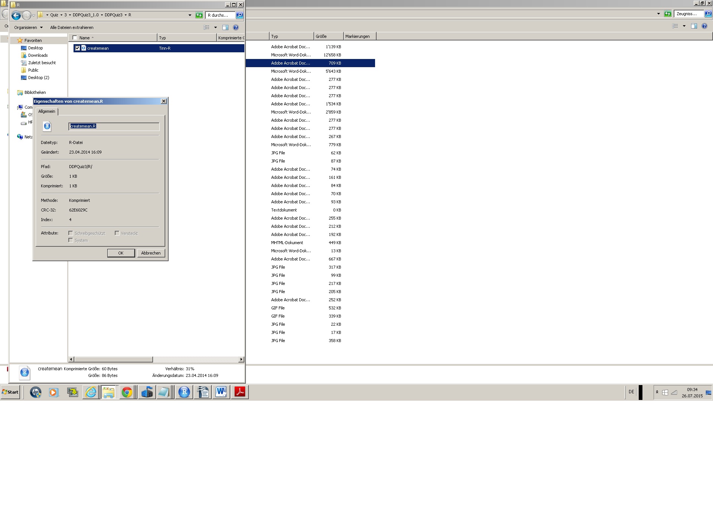Toggle the select-all checkbox in Name header

point(75,38)
